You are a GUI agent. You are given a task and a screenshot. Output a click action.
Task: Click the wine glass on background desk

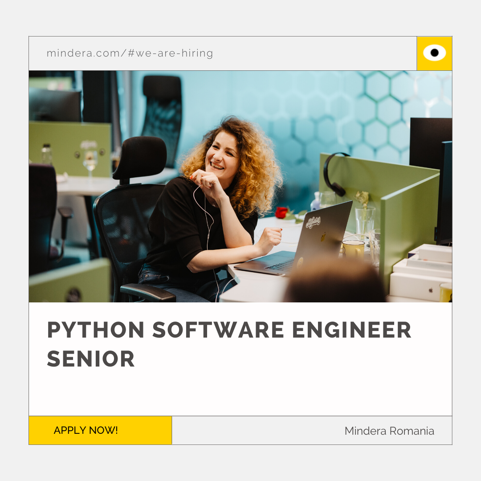click(90, 163)
